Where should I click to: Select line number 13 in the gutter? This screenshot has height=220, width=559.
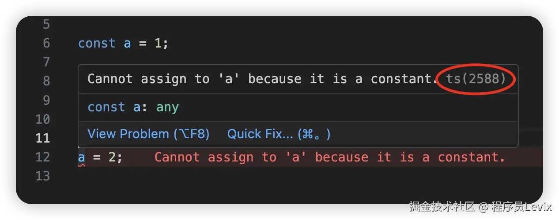[42, 176]
